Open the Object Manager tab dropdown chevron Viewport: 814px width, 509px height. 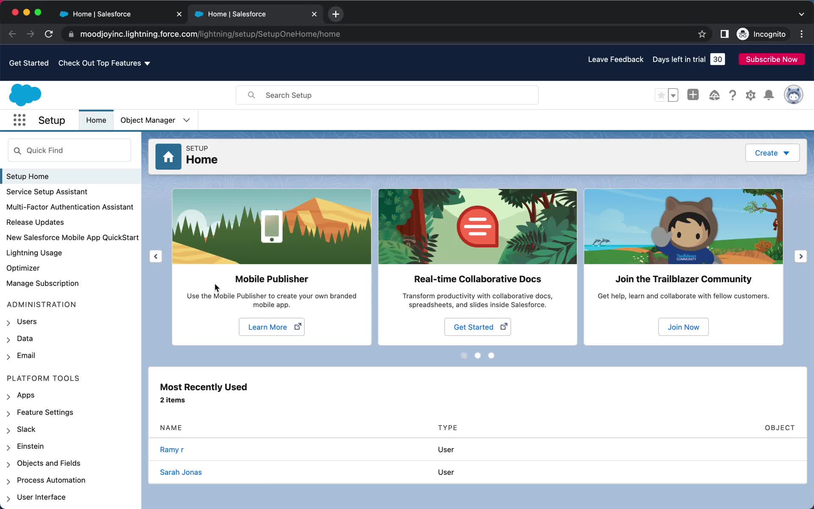coord(187,120)
